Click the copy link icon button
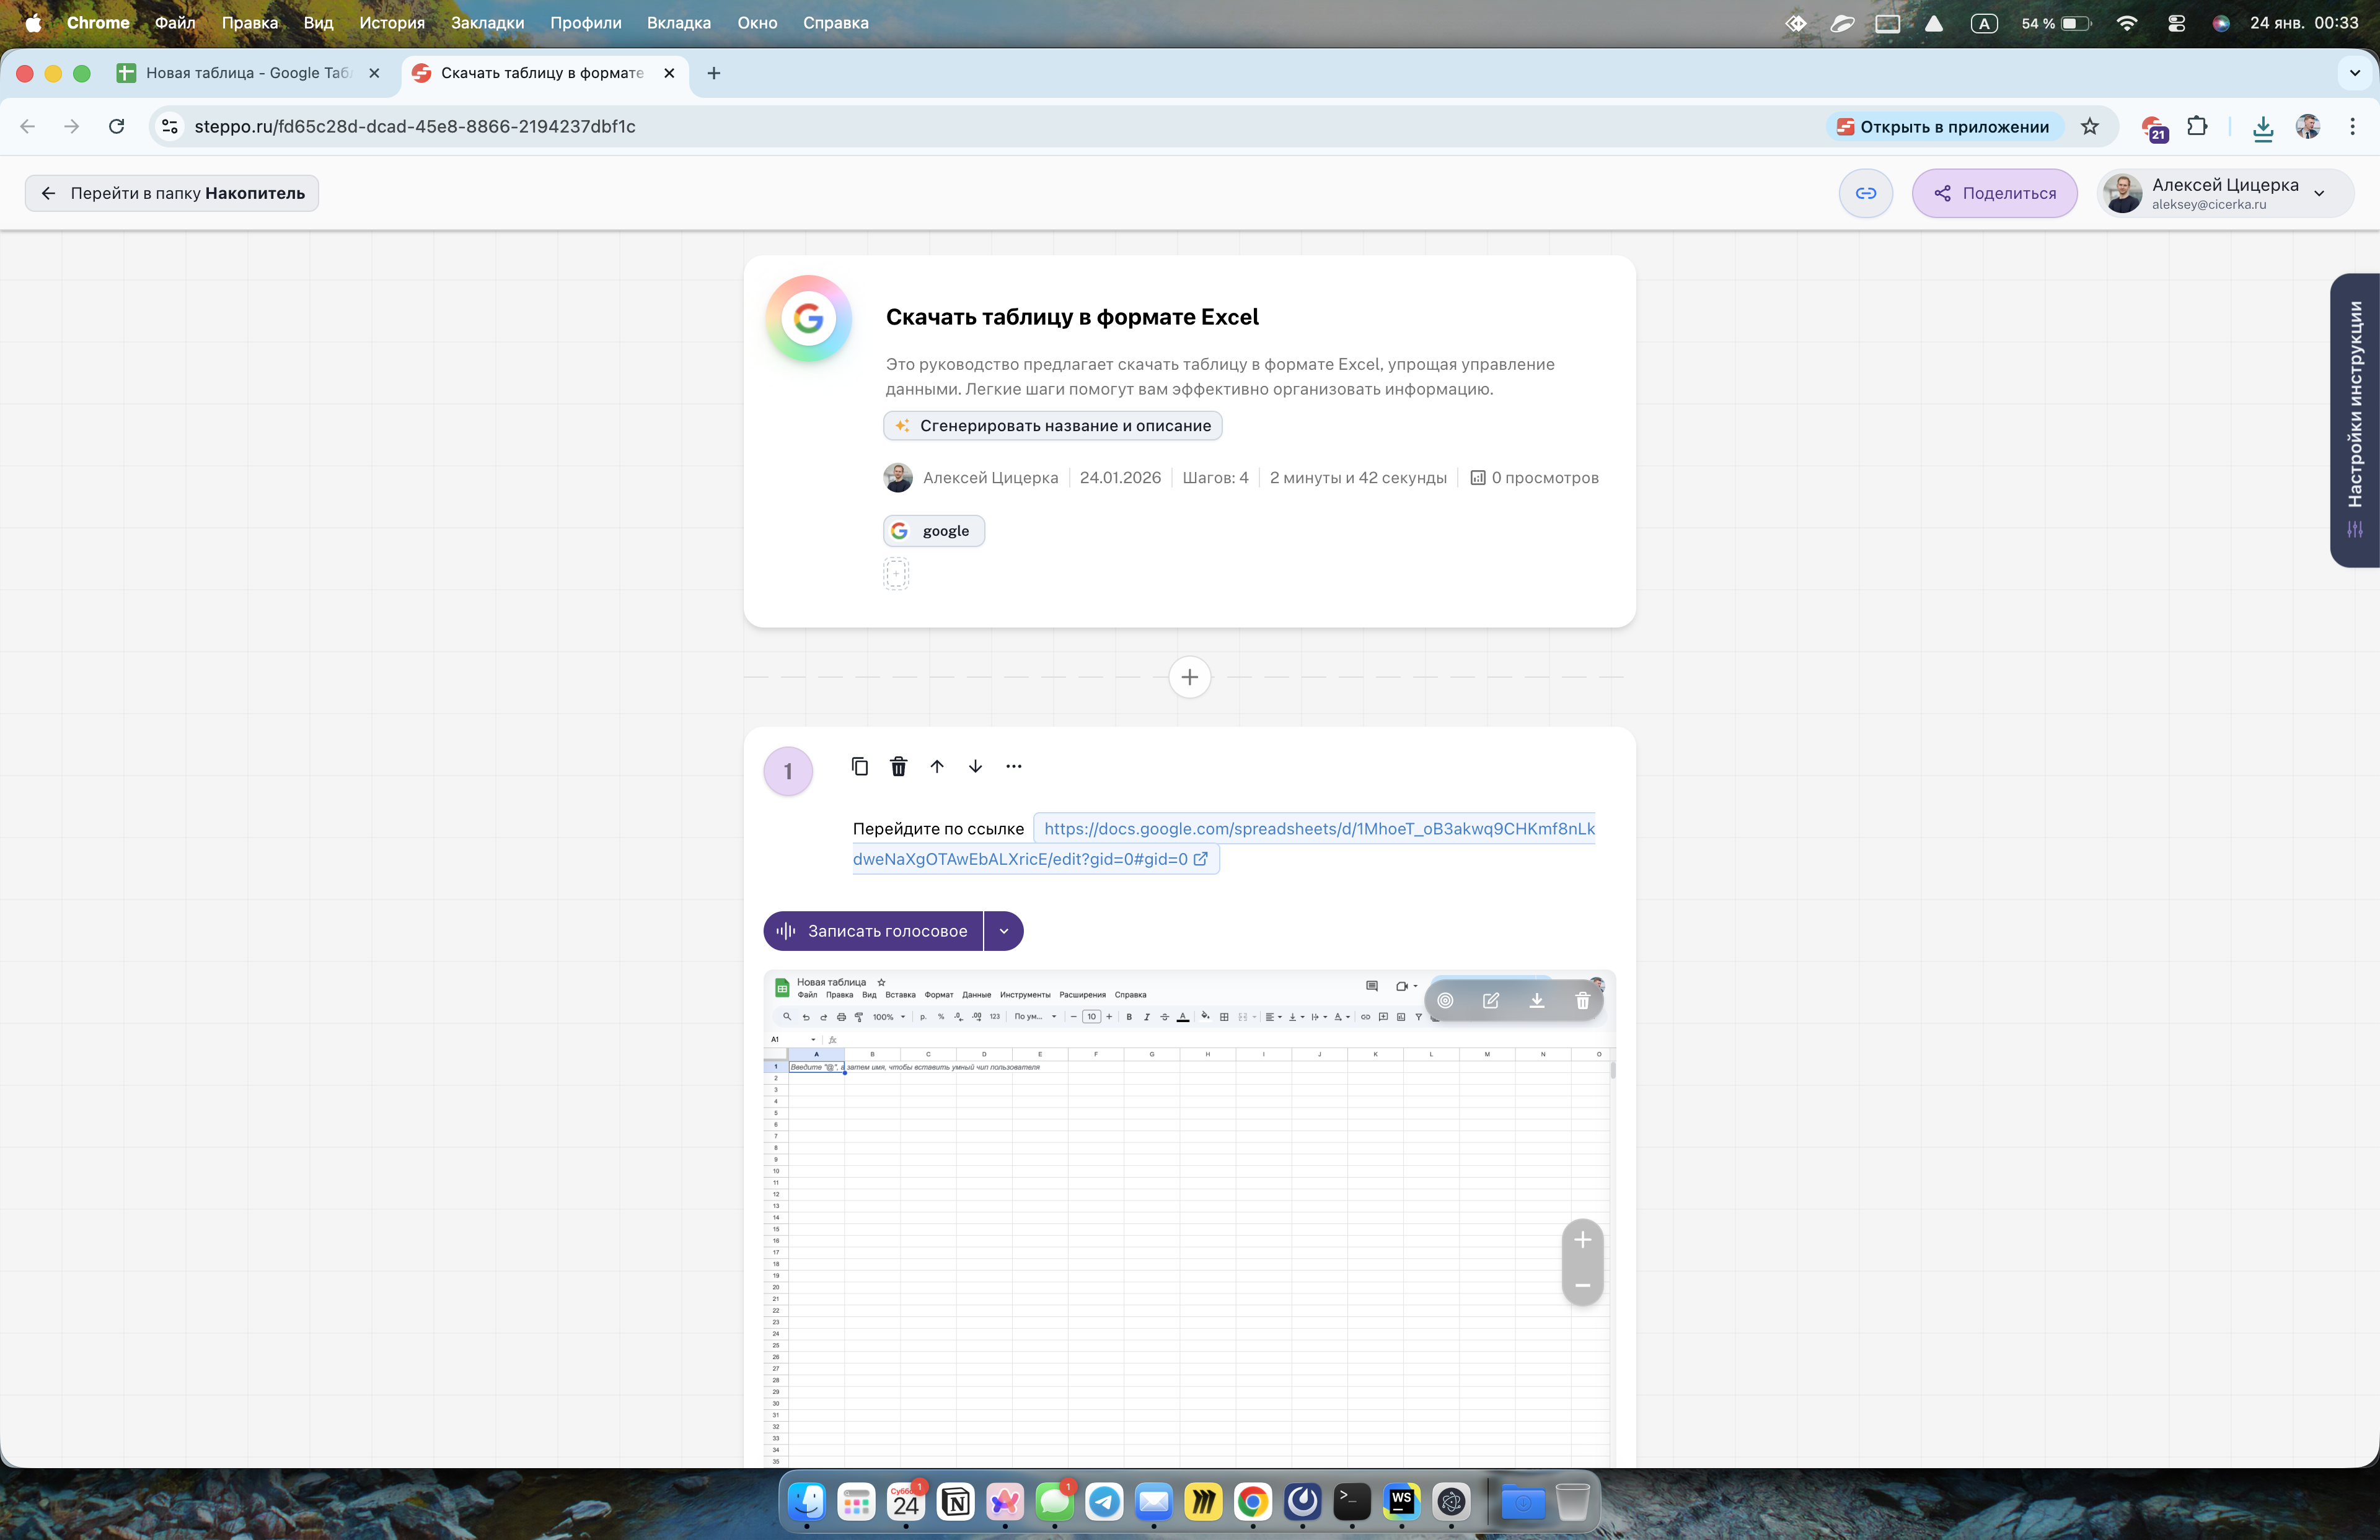Screen dimensions: 2380x1540 pyautogui.click(x=1865, y=194)
